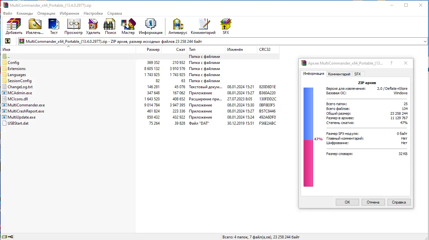Click the 47% compression ratio bar
This screenshot has width=429, height=240.
point(308,137)
